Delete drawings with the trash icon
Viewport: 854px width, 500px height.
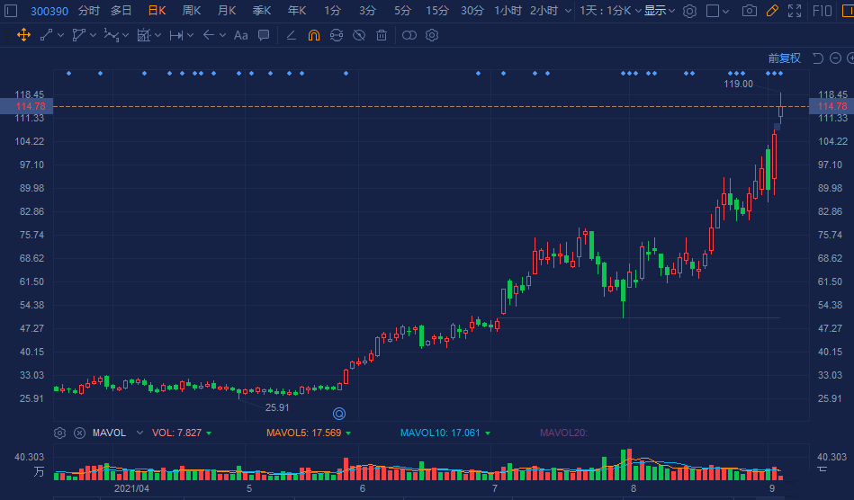coord(382,35)
